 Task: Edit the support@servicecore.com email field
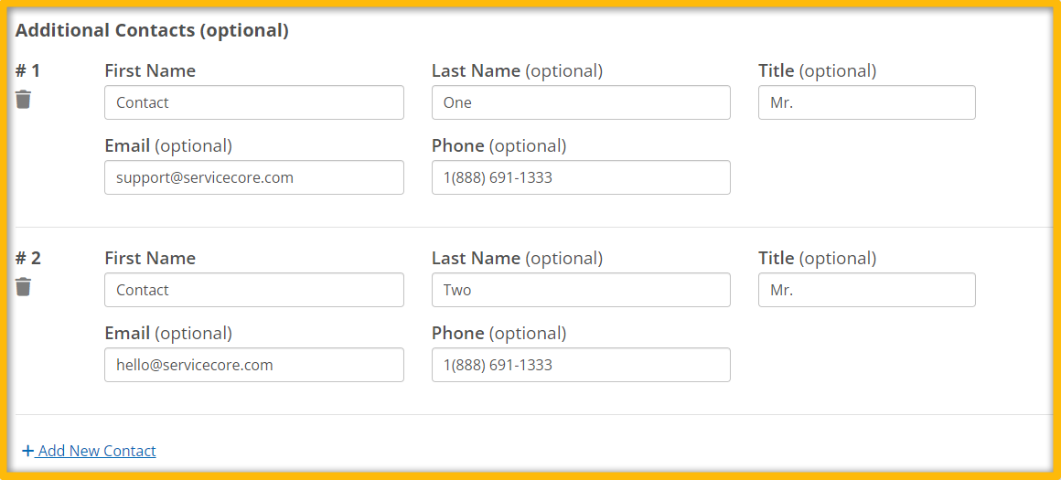click(x=254, y=177)
